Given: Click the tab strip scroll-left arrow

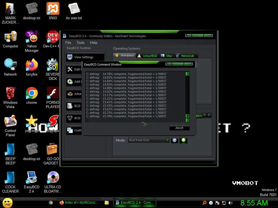Looking at the screenshot, I should (205, 115).
